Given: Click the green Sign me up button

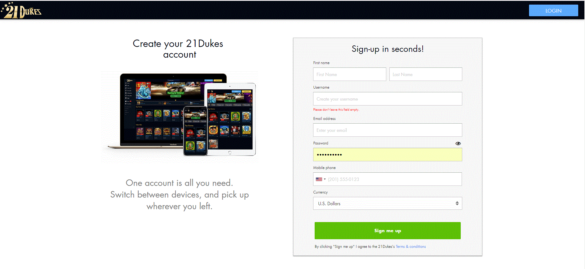Looking at the screenshot, I should pos(387,231).
